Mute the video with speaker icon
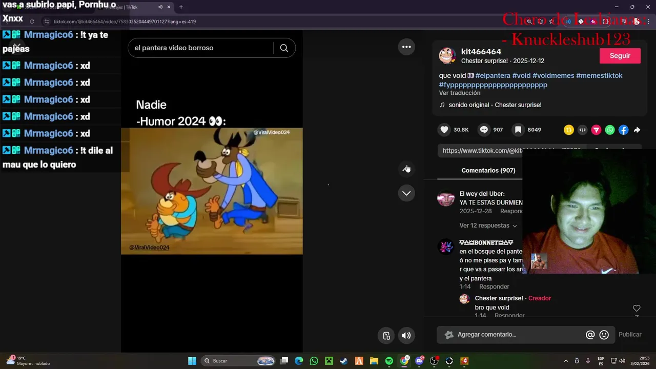Screen dimensions: 656x369 pyautogui.click(x=406, y=336)
